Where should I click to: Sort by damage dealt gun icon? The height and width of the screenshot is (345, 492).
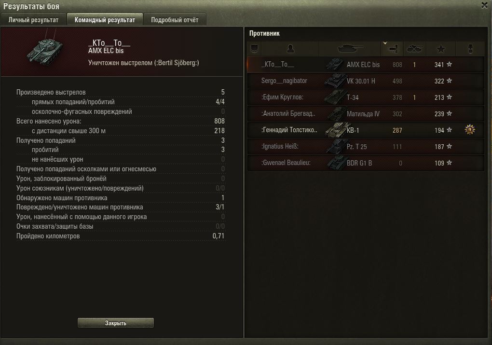(392, 49)
